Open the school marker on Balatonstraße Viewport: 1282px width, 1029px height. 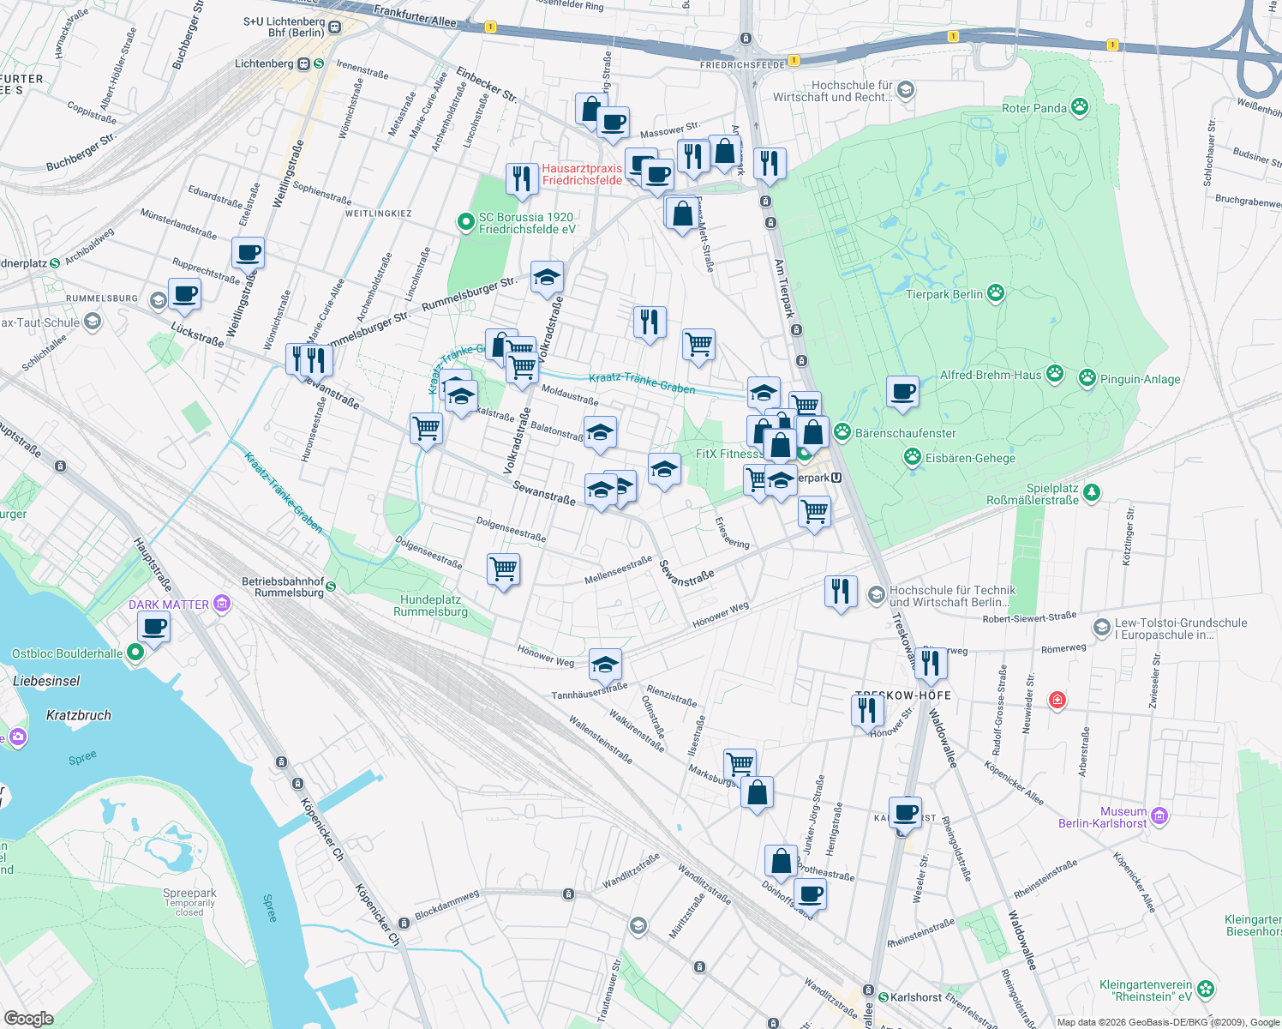[600, 434]
